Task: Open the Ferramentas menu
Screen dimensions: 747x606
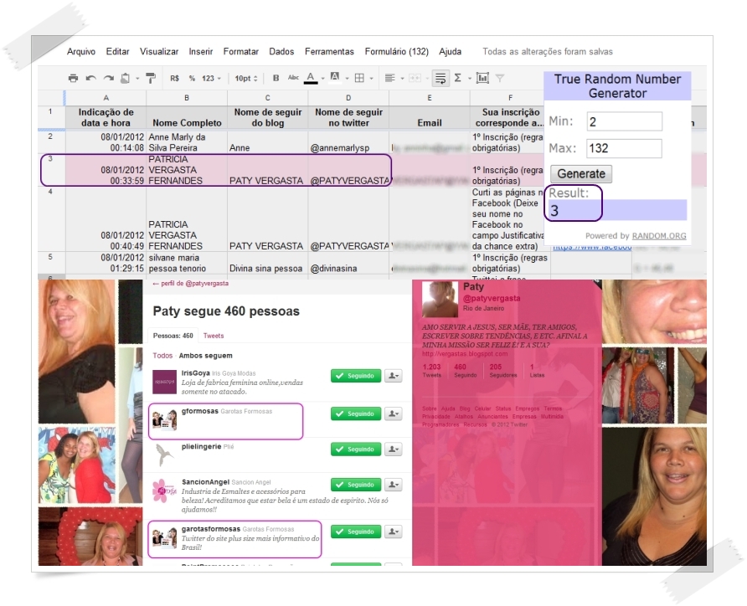Action: point(329,51)
